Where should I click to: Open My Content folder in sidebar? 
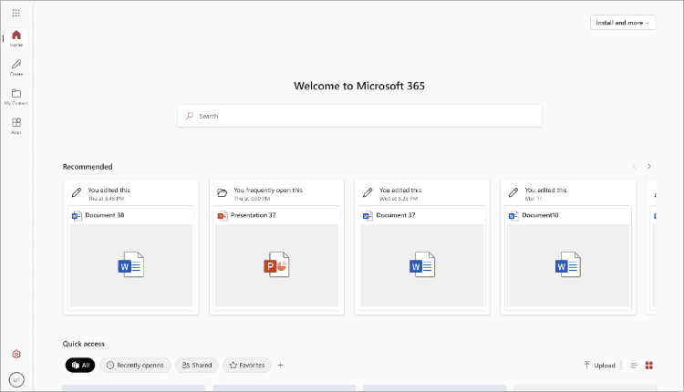tap(16, 97)
